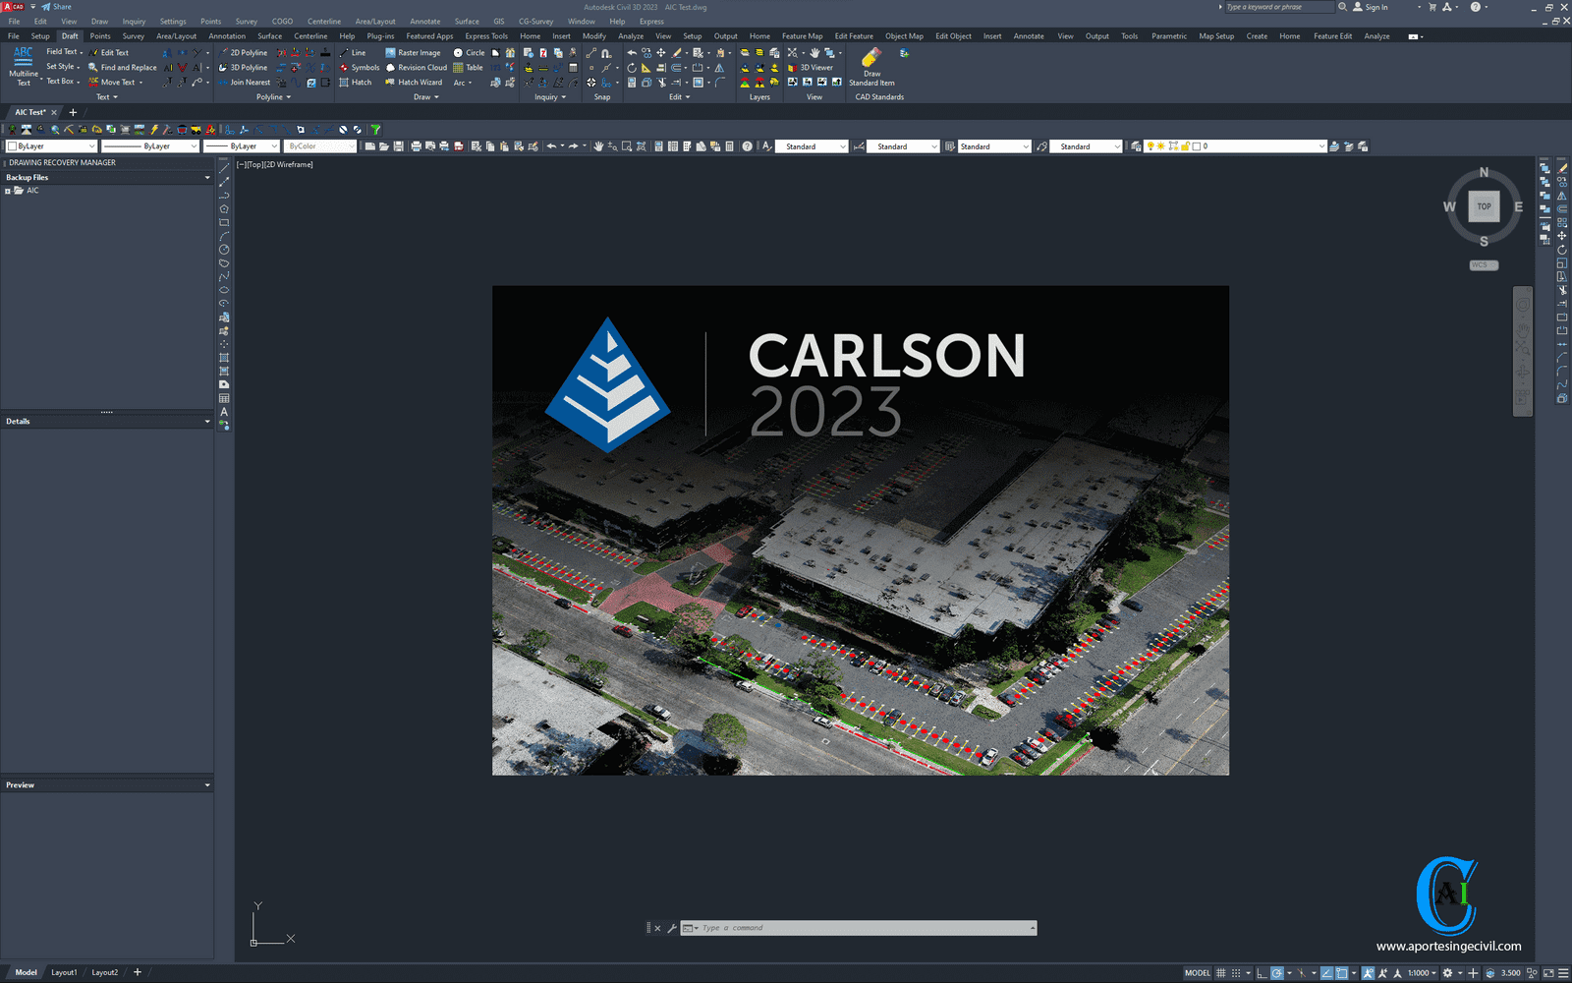The height and width of the screenshot is (983, 1572).
Task: Click the green filter funnel icon
Action: point(375,130)
